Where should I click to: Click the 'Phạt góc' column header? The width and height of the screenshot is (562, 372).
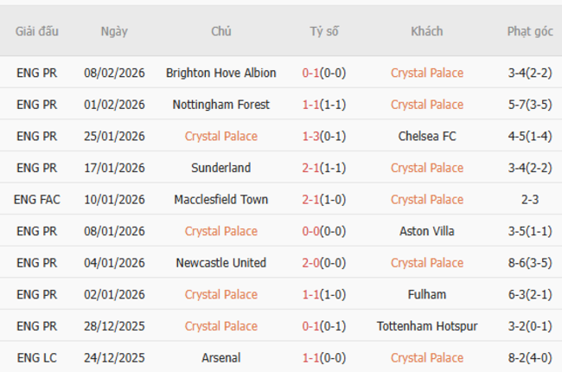[x=530, y=31]
